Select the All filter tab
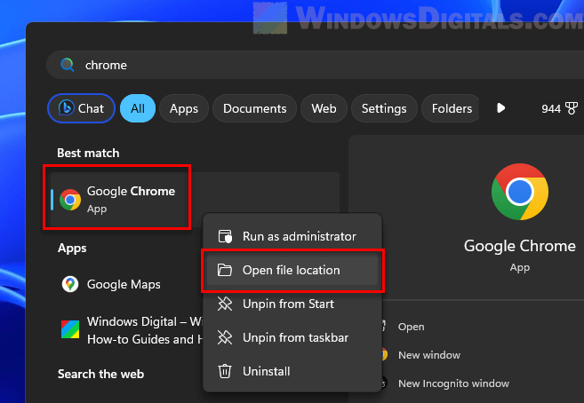Viewport: 584px width, 403px height. (x=138, y=108)
